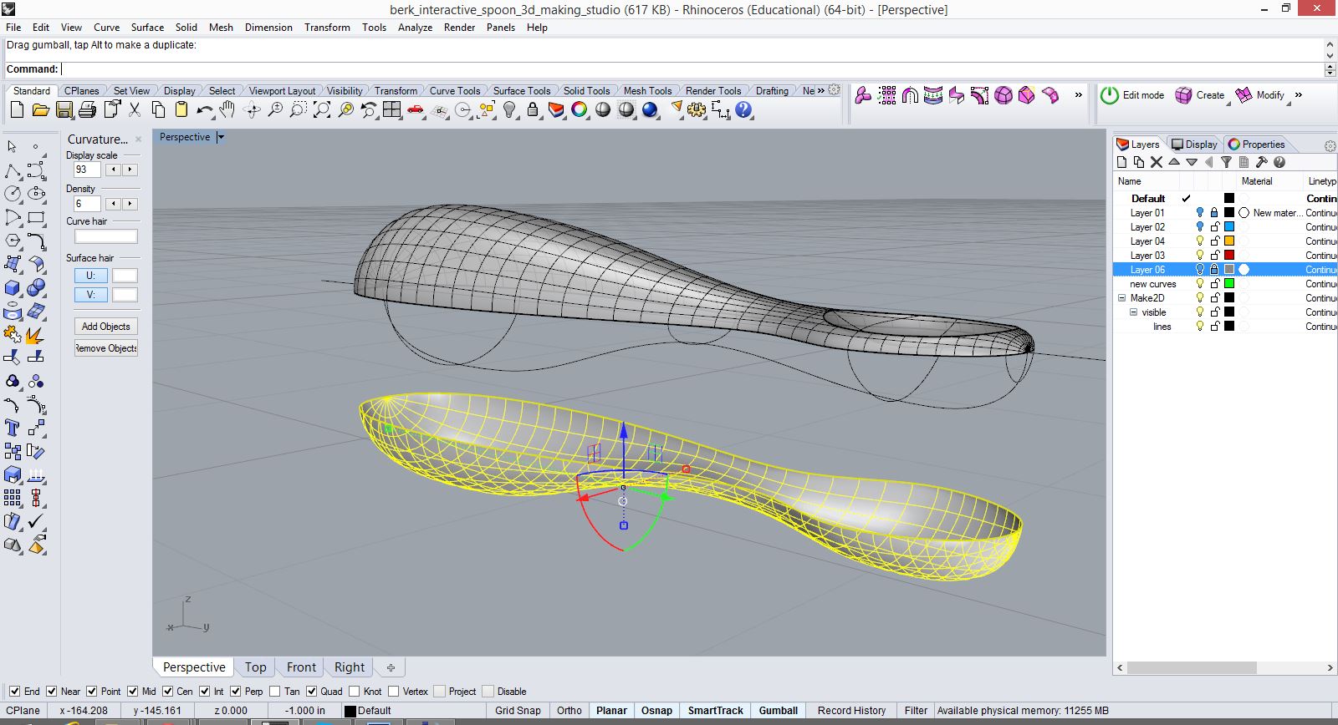Screen dimensions: 1338x725
Task: Click the Remove Objects button
Action: (x=105, y=348)
